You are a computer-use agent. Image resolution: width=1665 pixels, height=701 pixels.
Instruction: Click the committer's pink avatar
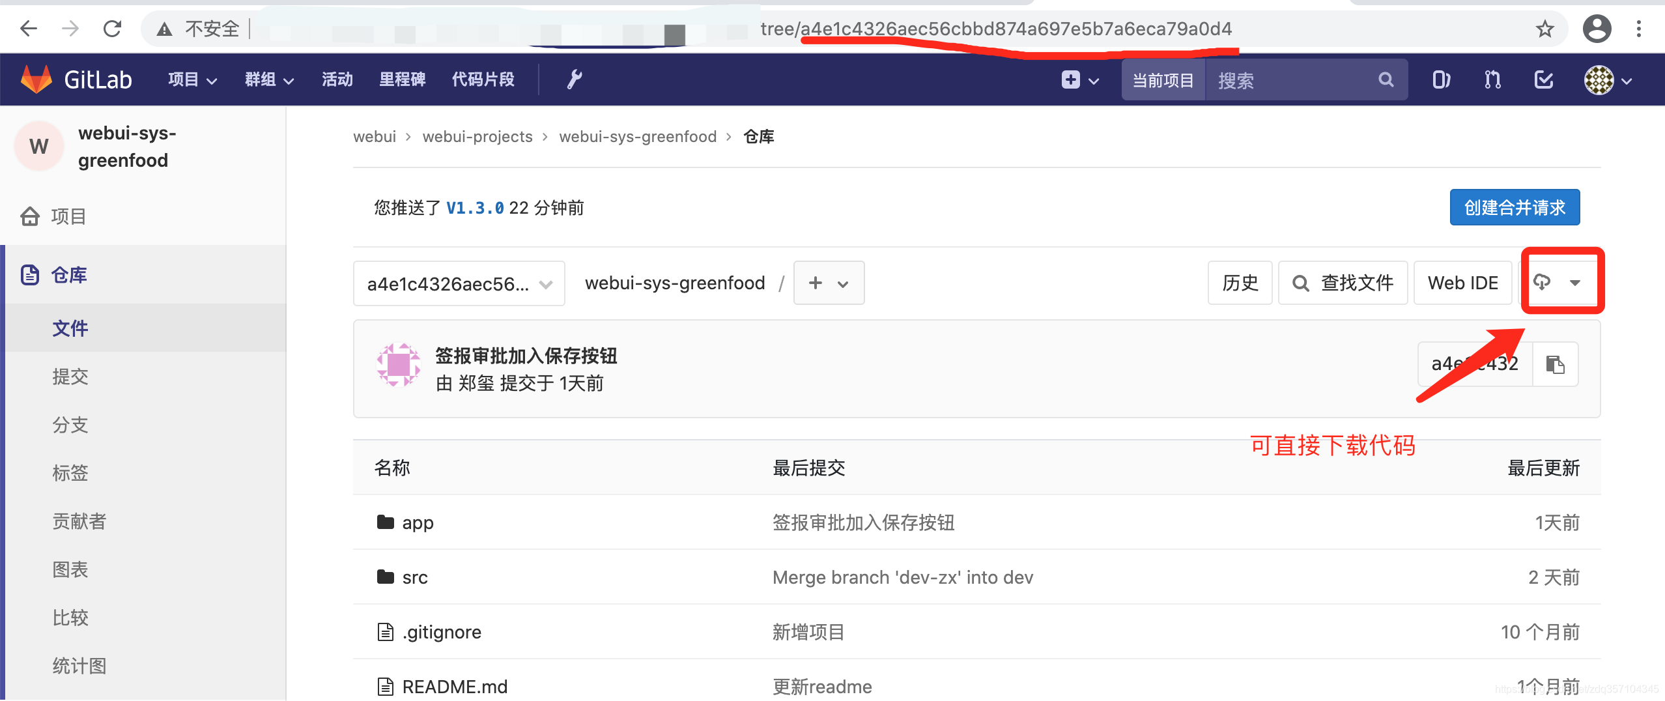pyautogui.click(x=399, y=365)
